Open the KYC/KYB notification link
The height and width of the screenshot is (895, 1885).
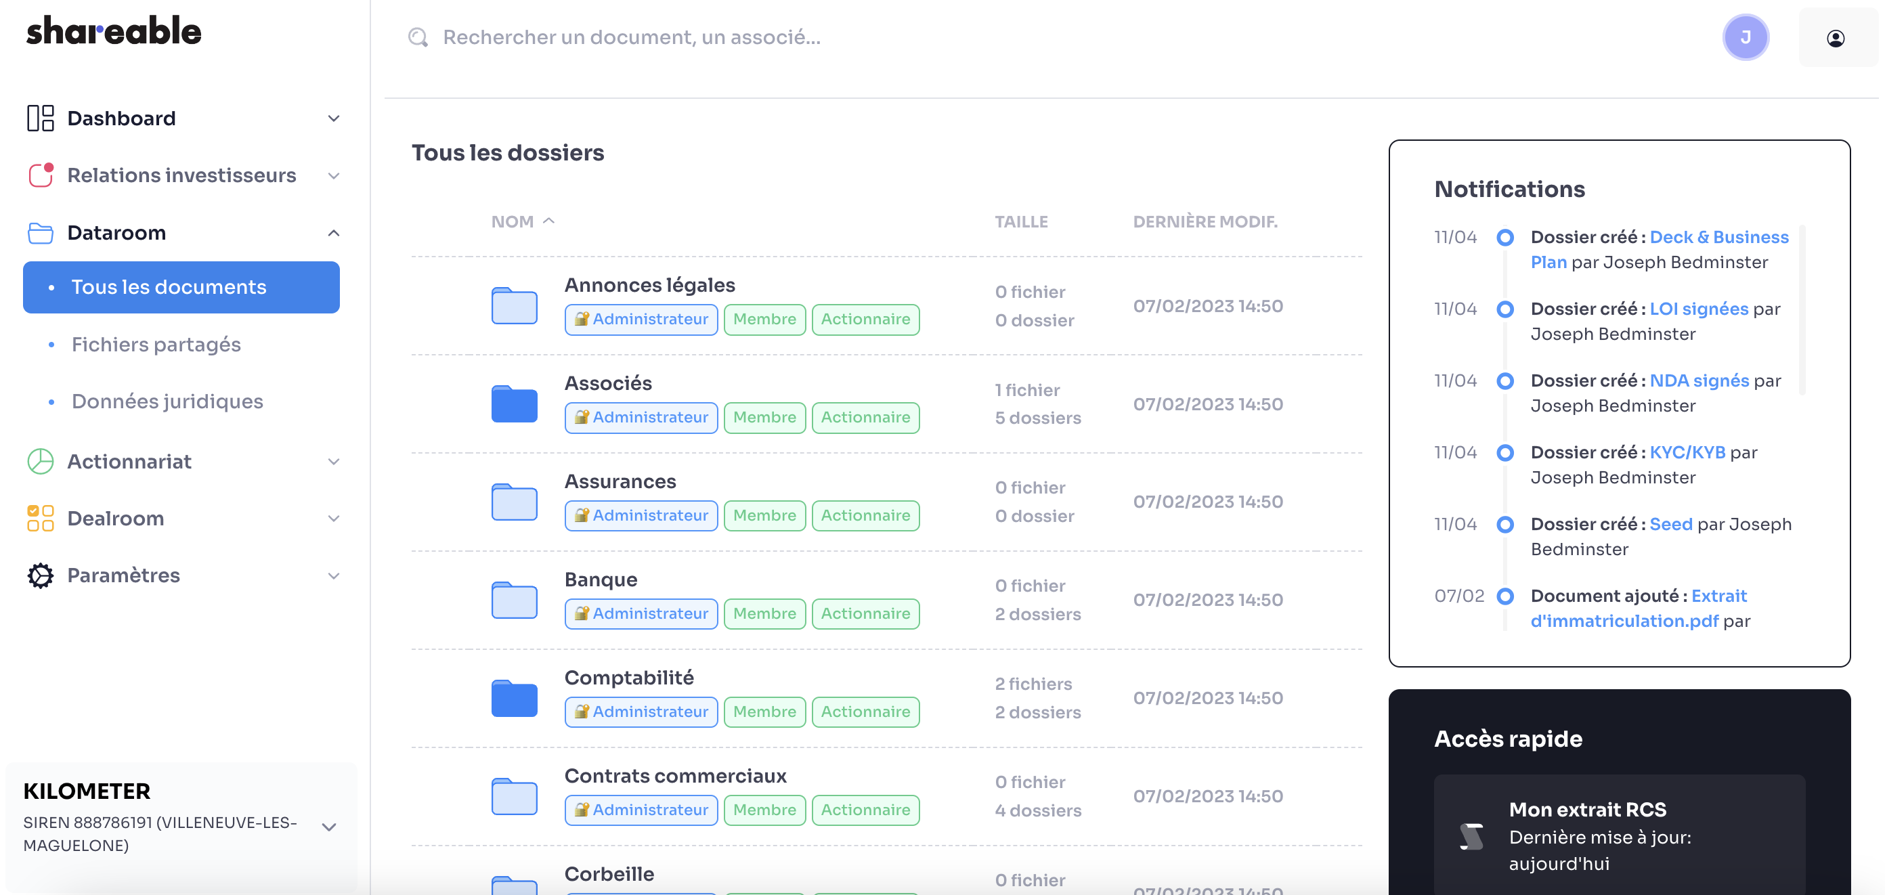coord(1687,452)
